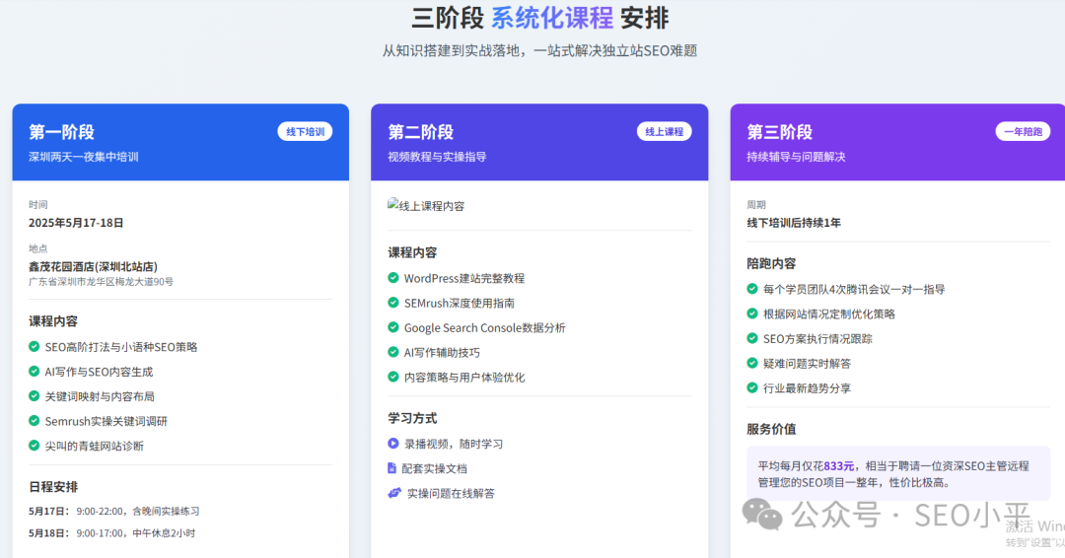Click check icon beside Google Search Console数据分析
Screen dimensions: 1065x558
(393, 327)
